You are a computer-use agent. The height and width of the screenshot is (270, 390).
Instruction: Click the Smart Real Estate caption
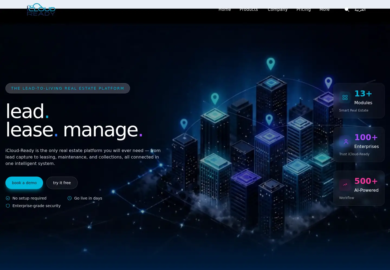coord(354,110)
